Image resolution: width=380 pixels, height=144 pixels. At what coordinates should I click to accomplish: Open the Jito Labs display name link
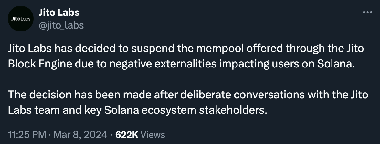coord(59,13)
